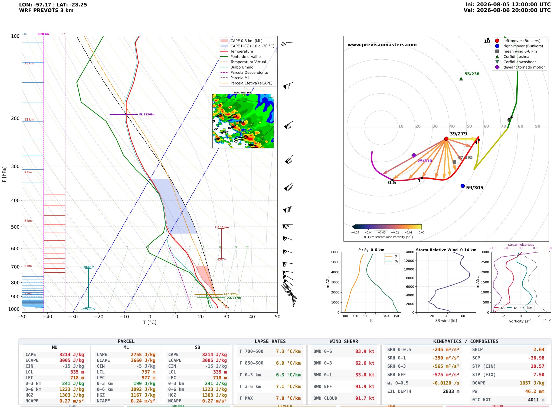Click the SHIP value "2.64"
The image size is (554, 411).
[539, 350]
